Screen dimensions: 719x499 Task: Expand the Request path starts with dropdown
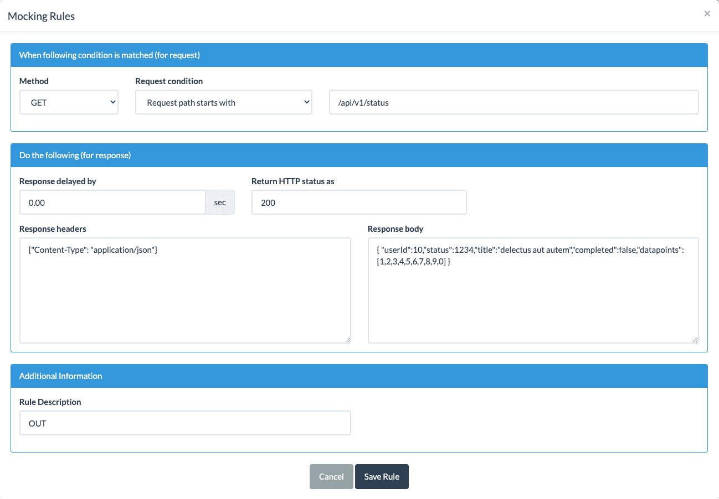(223, 103)
